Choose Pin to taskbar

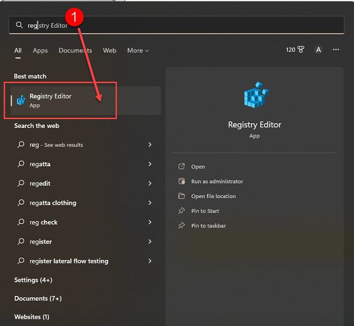208,226
